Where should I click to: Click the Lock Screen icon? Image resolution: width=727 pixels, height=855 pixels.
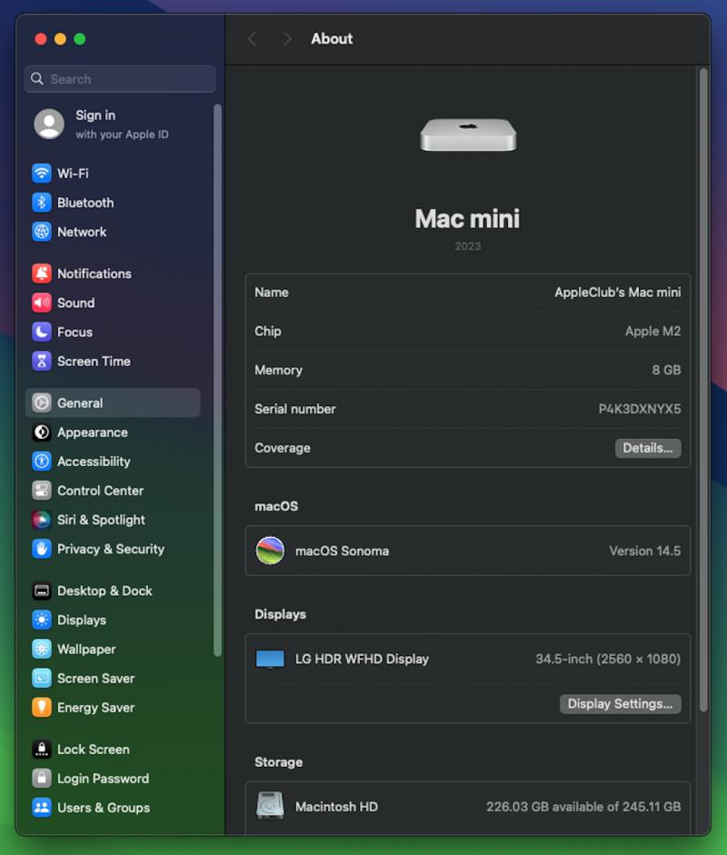tap(42, 750)
